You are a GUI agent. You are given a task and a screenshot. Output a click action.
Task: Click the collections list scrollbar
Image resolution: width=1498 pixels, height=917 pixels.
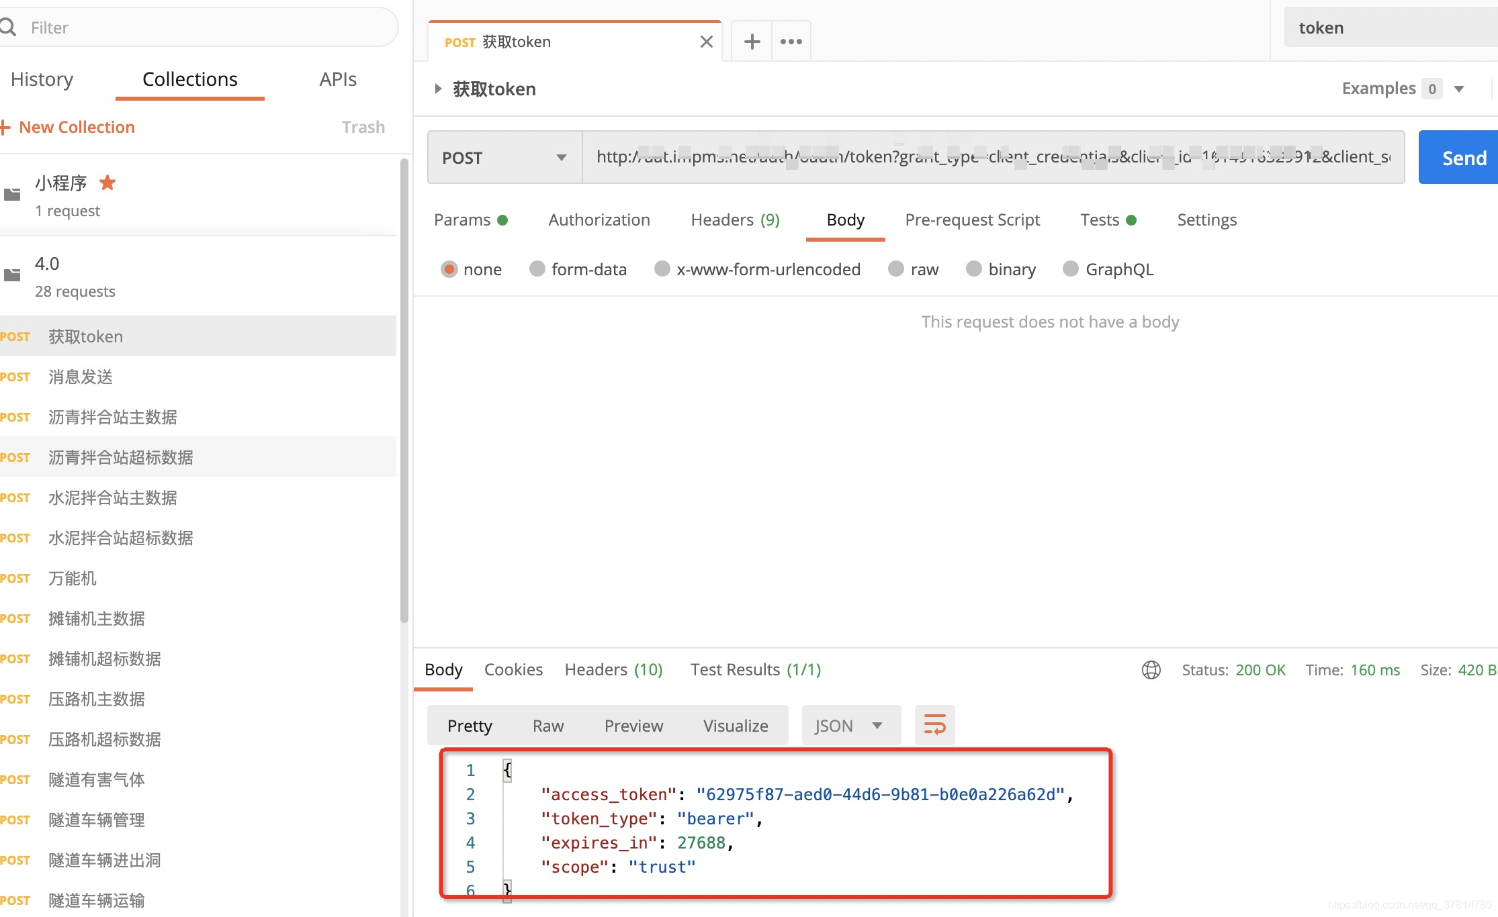coord(404,391)
